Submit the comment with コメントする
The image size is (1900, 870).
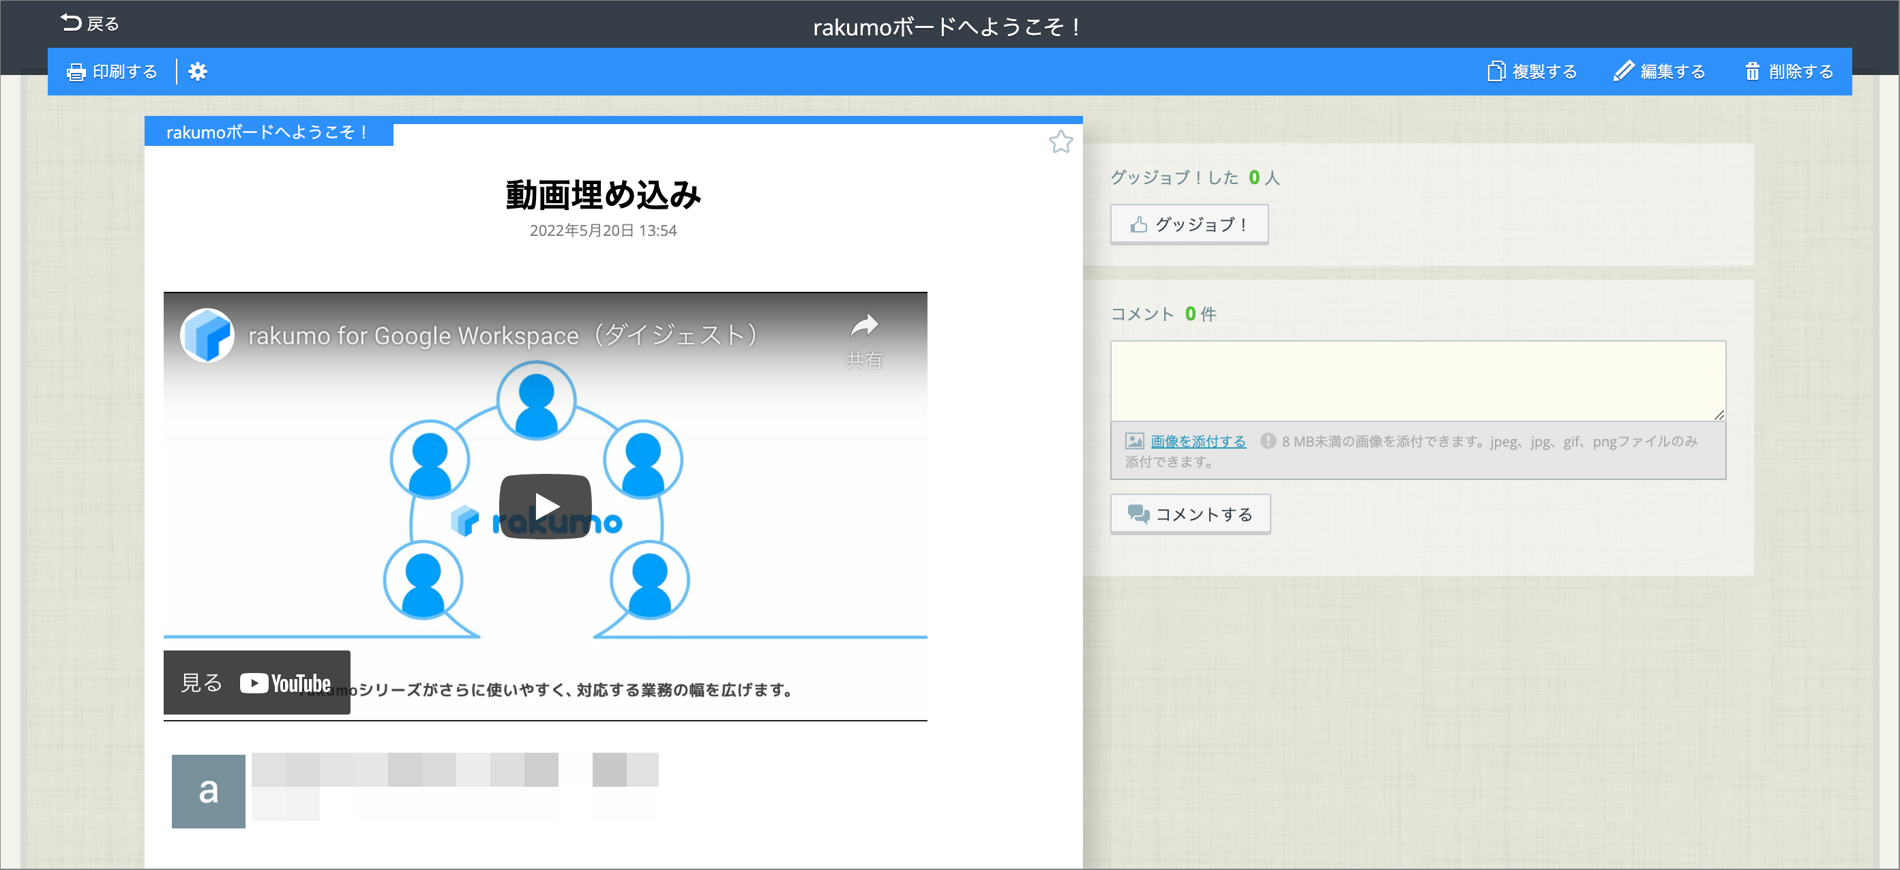[1189, 514]
